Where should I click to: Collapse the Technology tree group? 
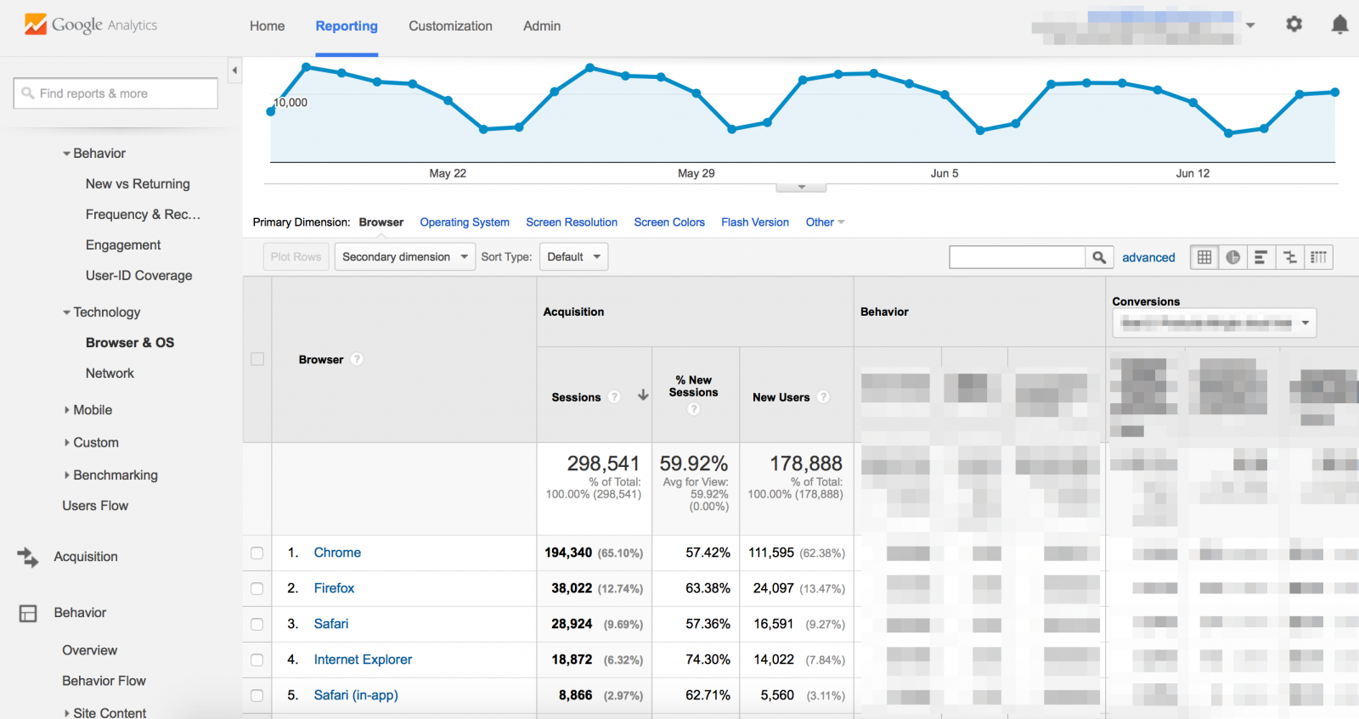click(66, 312)
